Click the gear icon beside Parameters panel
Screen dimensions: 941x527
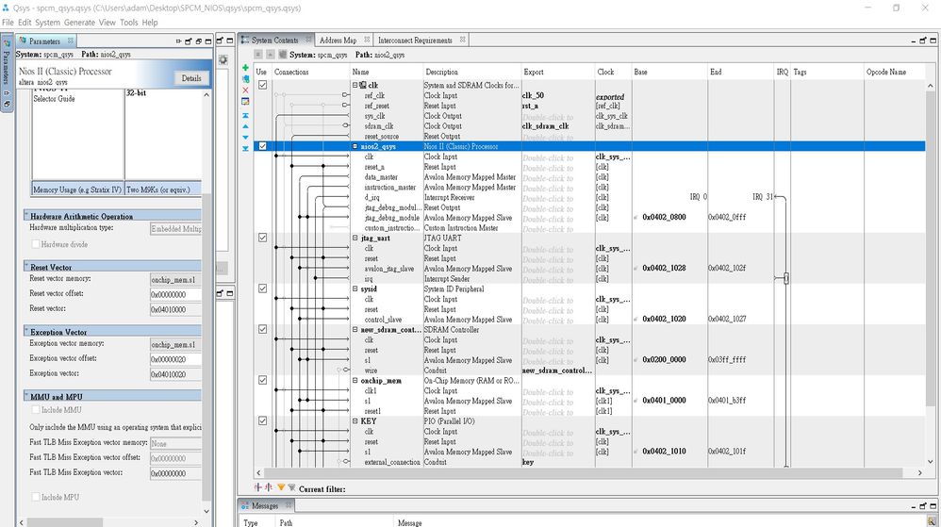point(223,59)
